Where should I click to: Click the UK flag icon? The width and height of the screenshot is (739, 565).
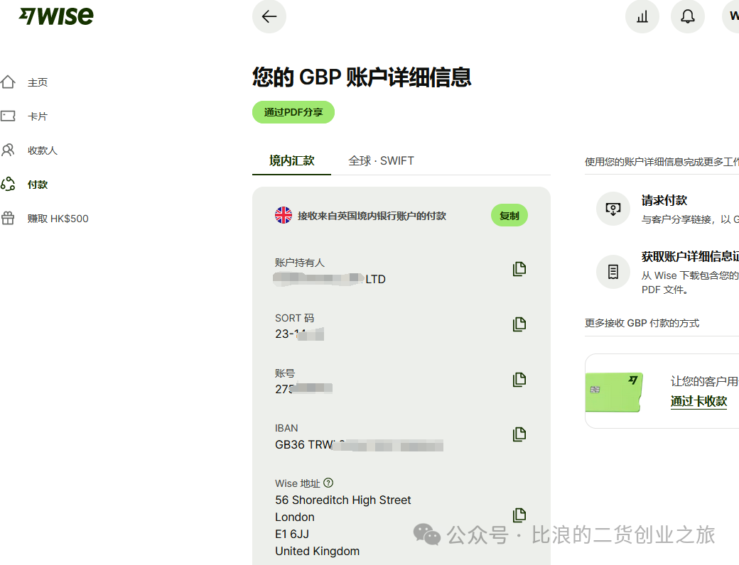pyautogui.click(x=284, y=215)
